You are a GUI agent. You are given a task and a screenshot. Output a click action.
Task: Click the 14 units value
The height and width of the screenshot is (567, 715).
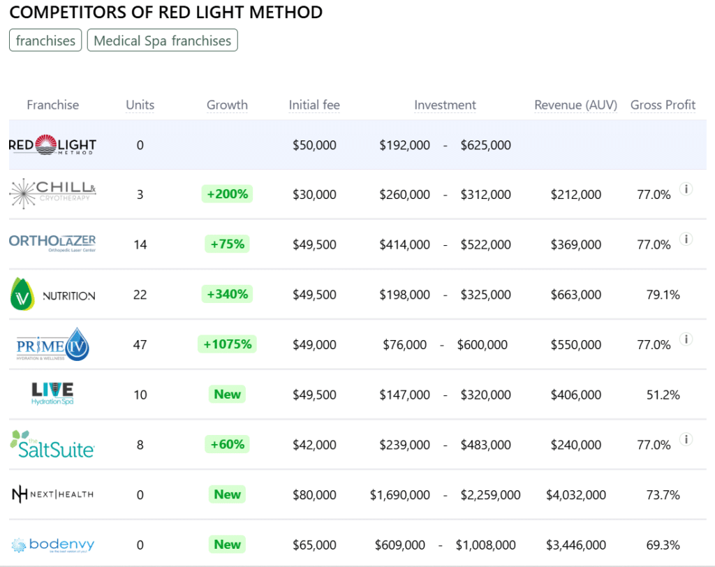(x=140, y=244)
